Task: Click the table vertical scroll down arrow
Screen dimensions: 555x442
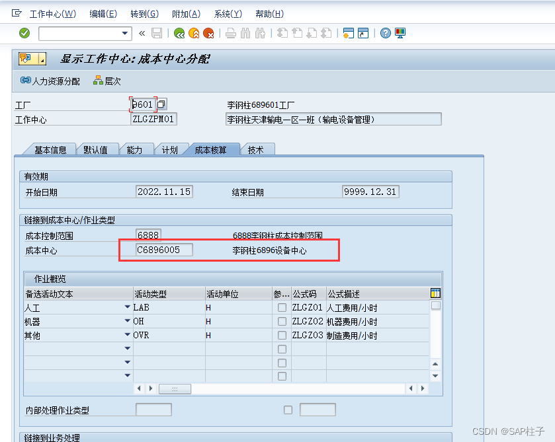Action: (x=435, y=376)
